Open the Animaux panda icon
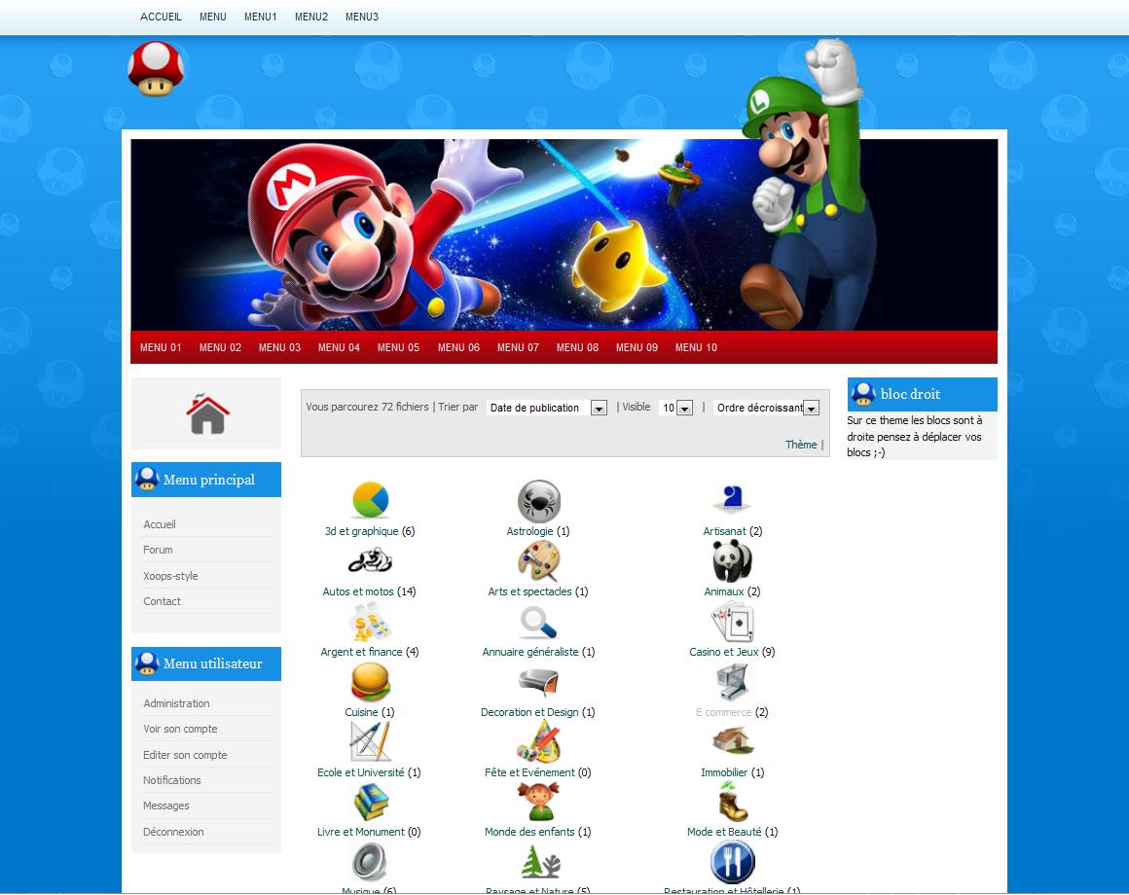 [732, 560]
